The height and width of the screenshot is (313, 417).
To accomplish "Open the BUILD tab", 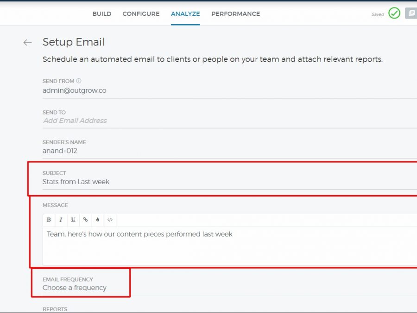I will (x=101, y=14).
